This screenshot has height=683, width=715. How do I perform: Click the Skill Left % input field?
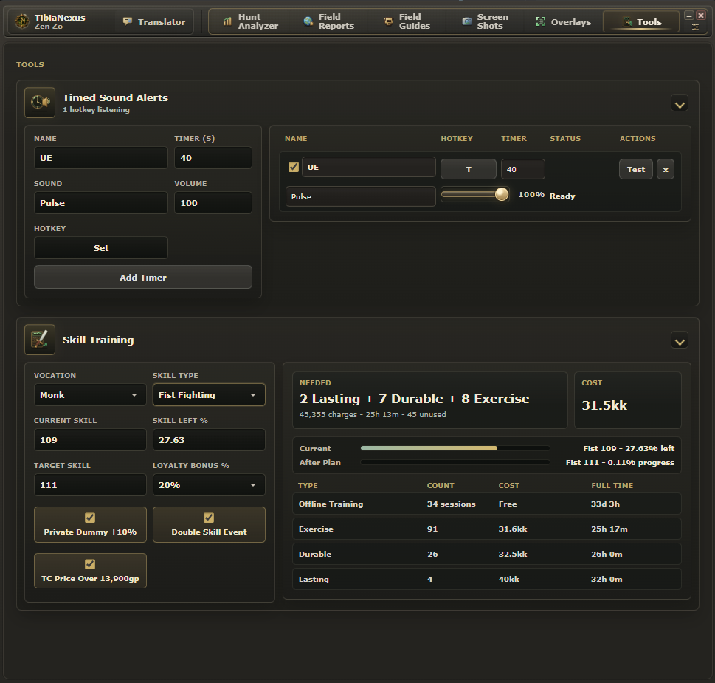tap(209, 440)
